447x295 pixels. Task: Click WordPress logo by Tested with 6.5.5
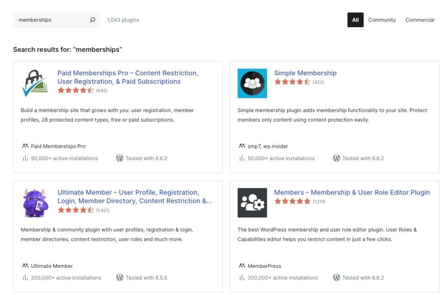[x=119, y=278]
